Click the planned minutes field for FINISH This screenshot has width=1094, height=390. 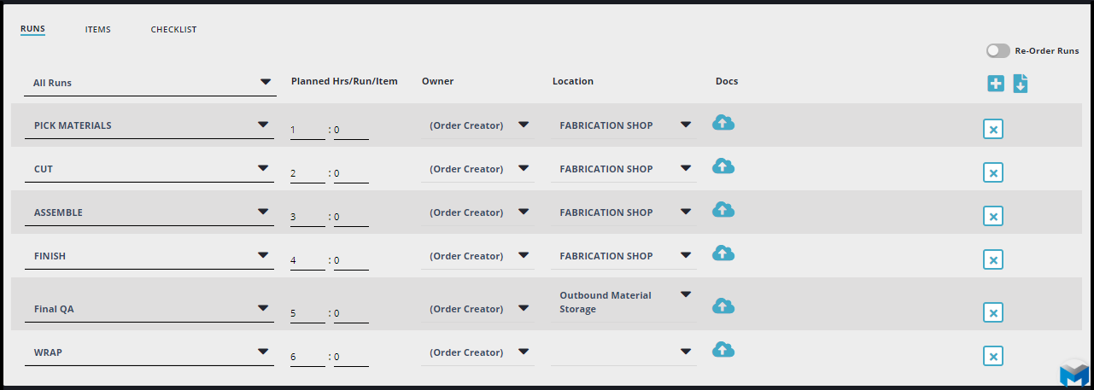point(350,260)
